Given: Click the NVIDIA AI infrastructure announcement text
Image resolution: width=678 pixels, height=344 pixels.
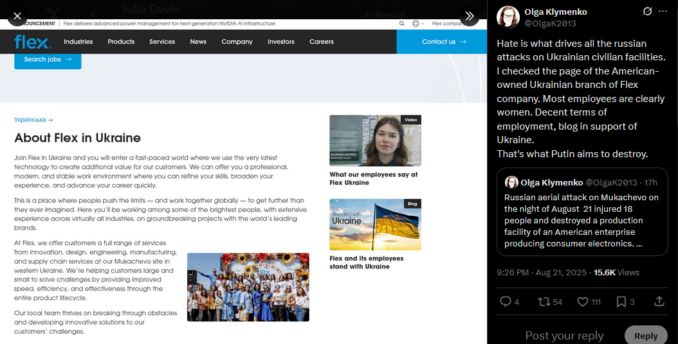Looking at the screenshot, I should 169,24.
